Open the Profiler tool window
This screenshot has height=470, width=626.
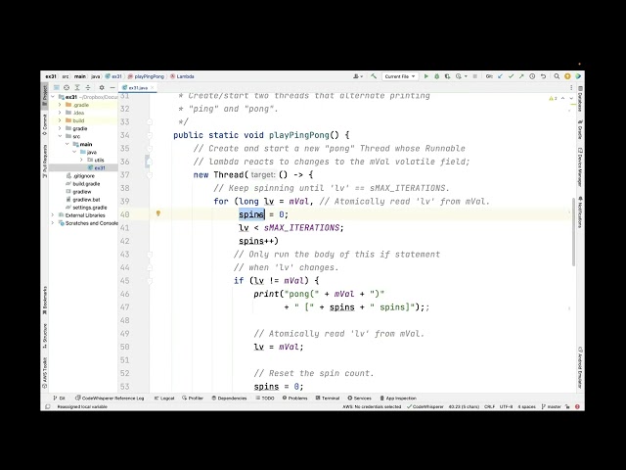coord(193,399)
